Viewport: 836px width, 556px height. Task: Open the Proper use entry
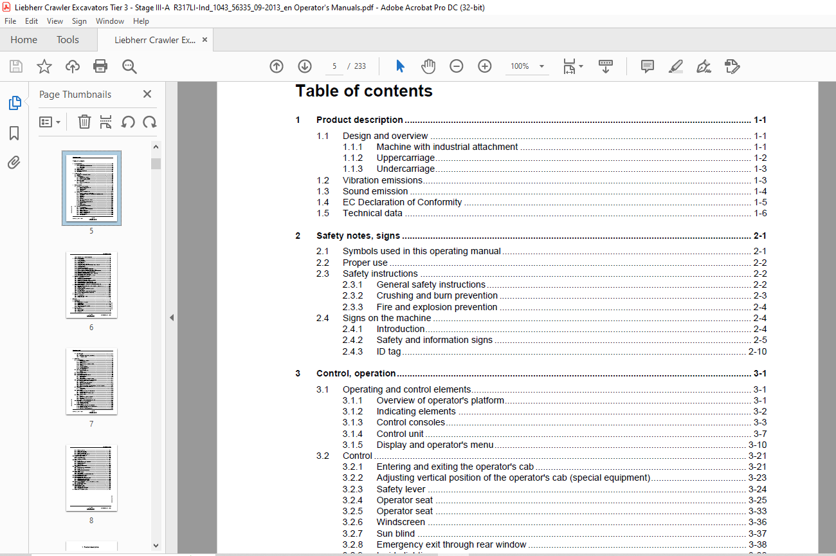pos(541,263)
